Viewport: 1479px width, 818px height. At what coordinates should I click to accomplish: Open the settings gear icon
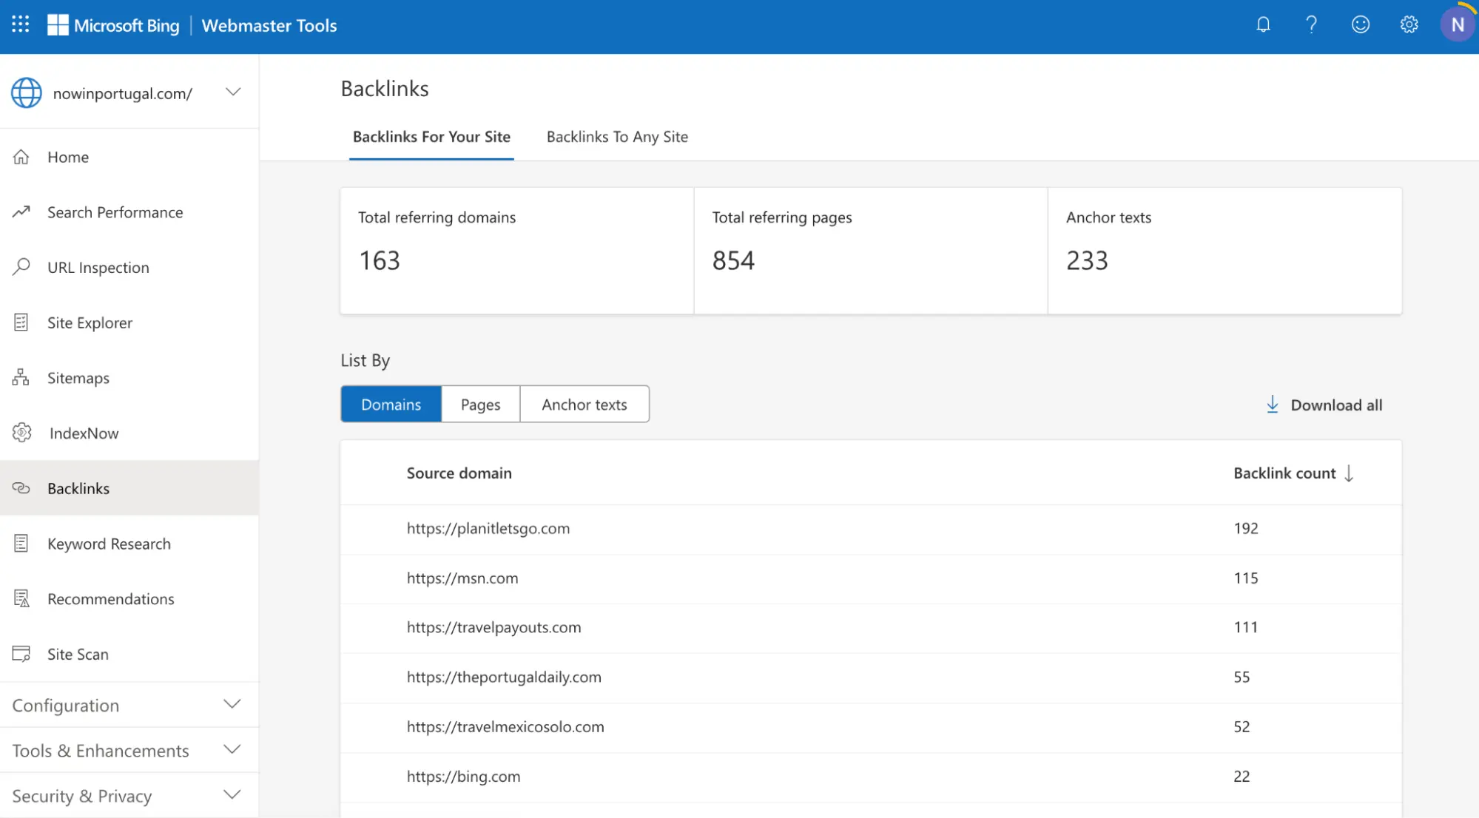click(1409, 24)
